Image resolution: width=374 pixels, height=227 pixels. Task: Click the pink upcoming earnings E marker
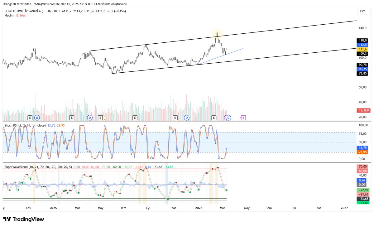[x=243, y=118]
